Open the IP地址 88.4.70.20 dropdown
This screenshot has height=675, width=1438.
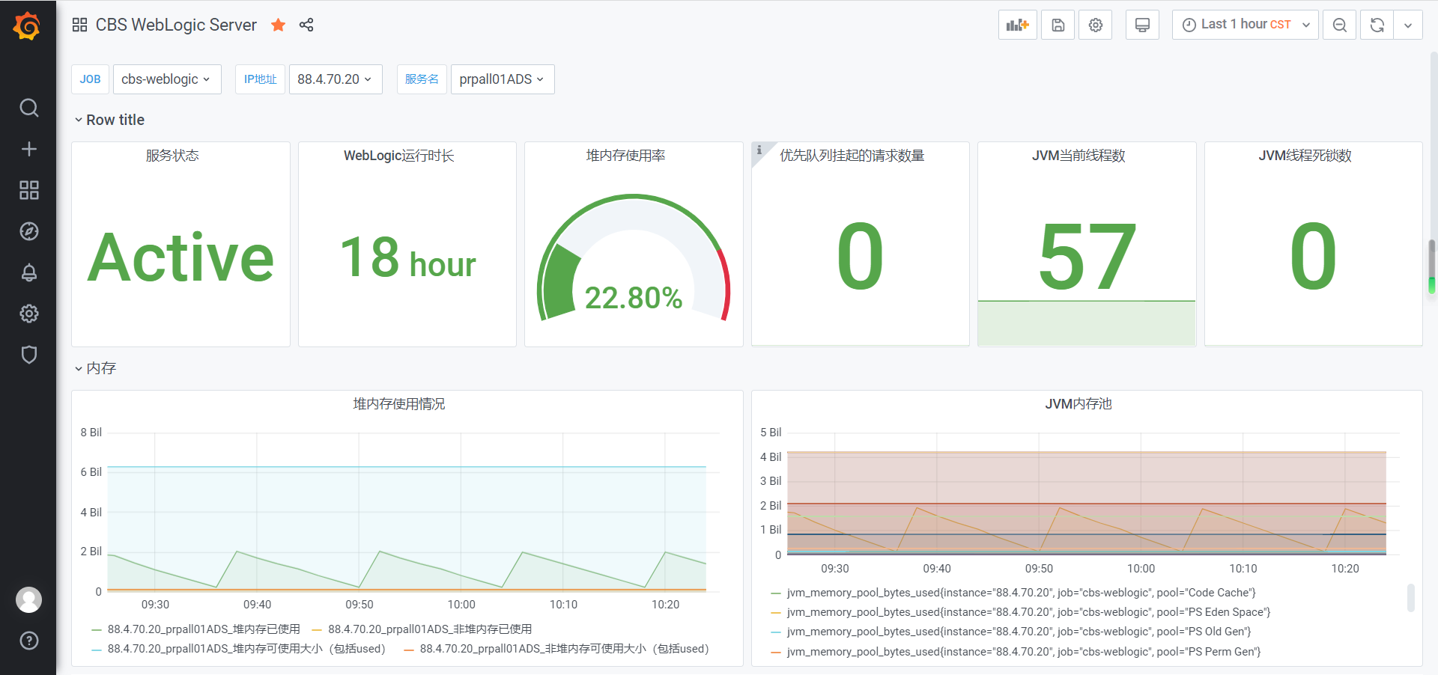[335, 79]
